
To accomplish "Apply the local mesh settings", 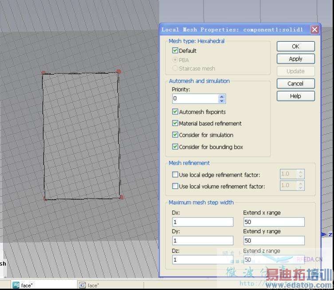I will (x=296, y=59).
